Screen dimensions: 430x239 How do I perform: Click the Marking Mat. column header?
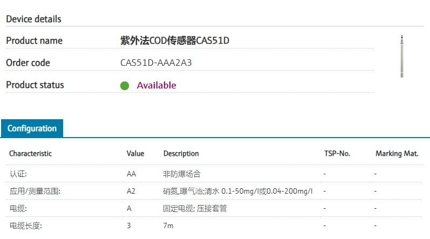tap(397, 154)
